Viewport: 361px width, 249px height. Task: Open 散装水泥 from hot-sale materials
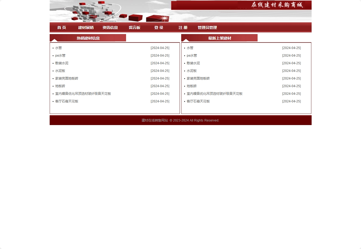[62, 63]
